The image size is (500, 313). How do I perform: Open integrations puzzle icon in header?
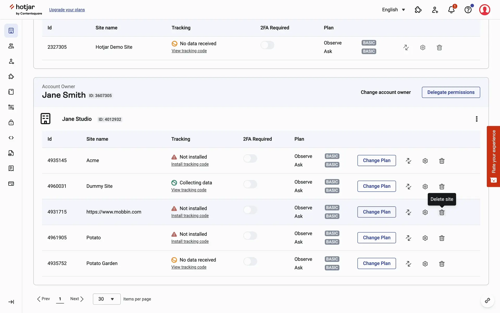coord(418,10)
